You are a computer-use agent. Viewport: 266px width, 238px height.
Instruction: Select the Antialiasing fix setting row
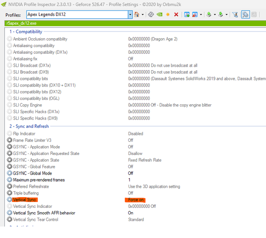click(25, 59)
